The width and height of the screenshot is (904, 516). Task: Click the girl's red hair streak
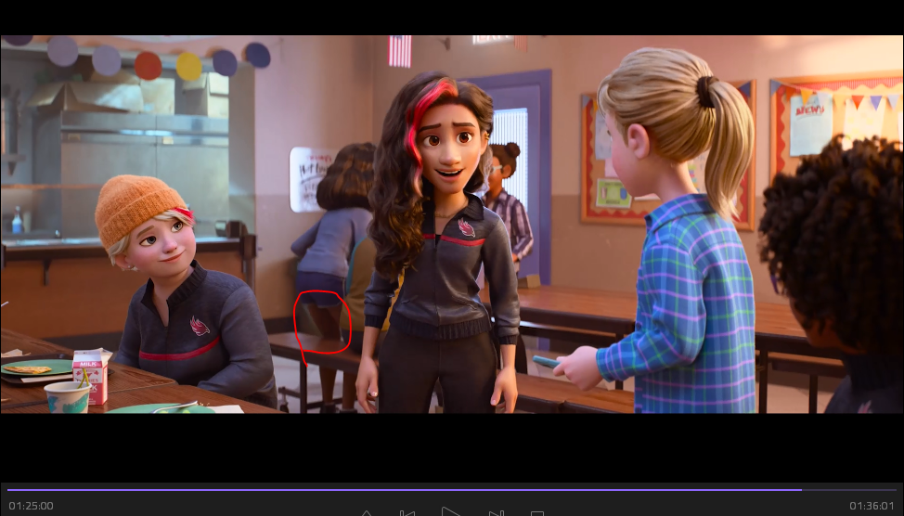426,109
